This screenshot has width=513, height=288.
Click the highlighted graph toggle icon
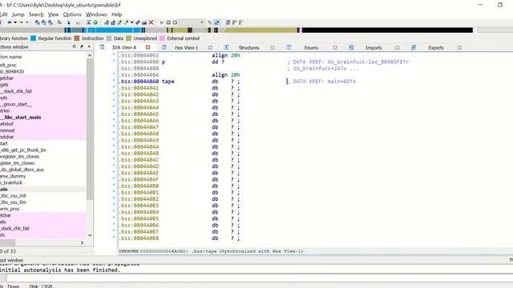click(x=217, y=22)
